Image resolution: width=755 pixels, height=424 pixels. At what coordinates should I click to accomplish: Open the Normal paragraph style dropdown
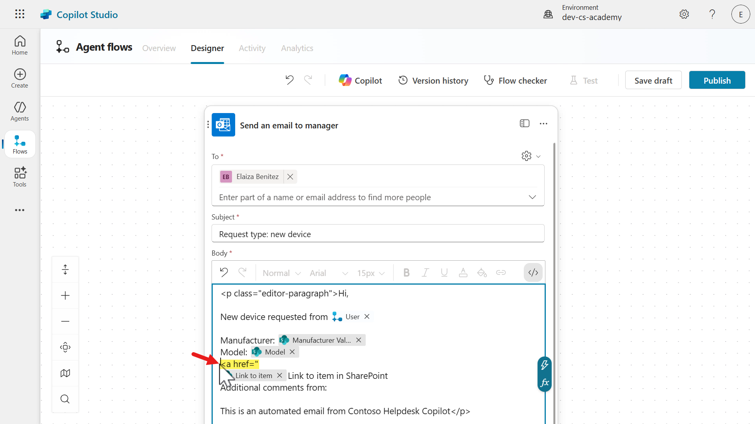[x=281, y=273]
